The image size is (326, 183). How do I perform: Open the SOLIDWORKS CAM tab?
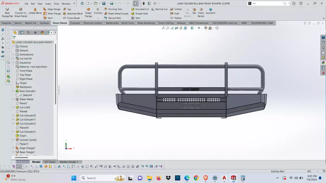[262, 23]
